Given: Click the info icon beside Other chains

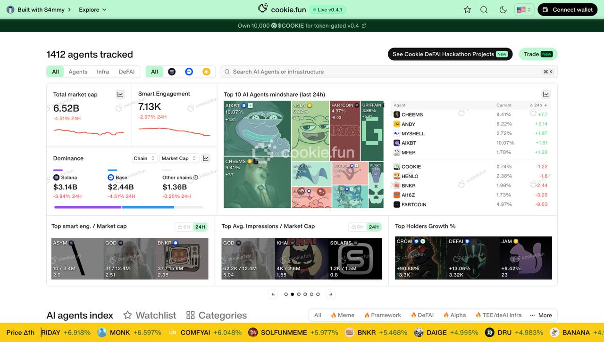Looking at the screenshot, I should click(196, 178).
